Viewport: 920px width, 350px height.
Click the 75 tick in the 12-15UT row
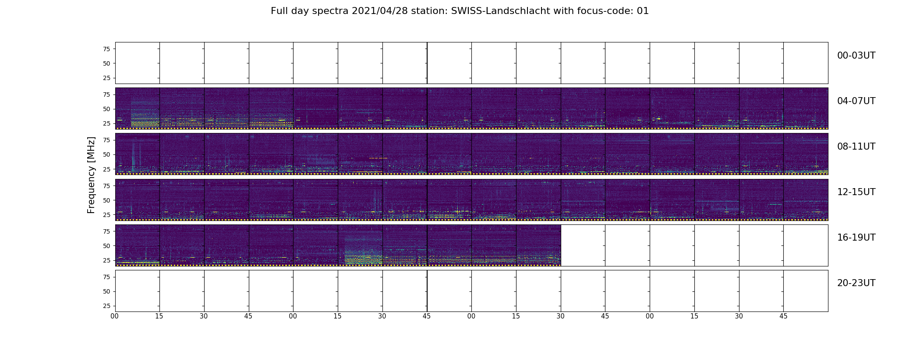[106, 186]
